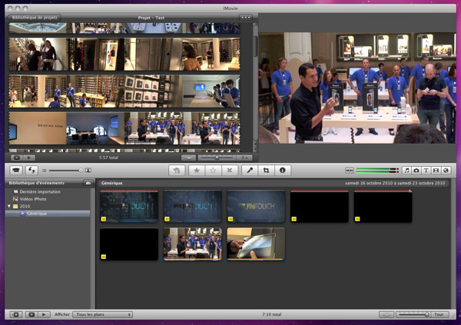Toggle the event library hard disk view
This screenshot has width=461, height=325.
pos(88,183)
